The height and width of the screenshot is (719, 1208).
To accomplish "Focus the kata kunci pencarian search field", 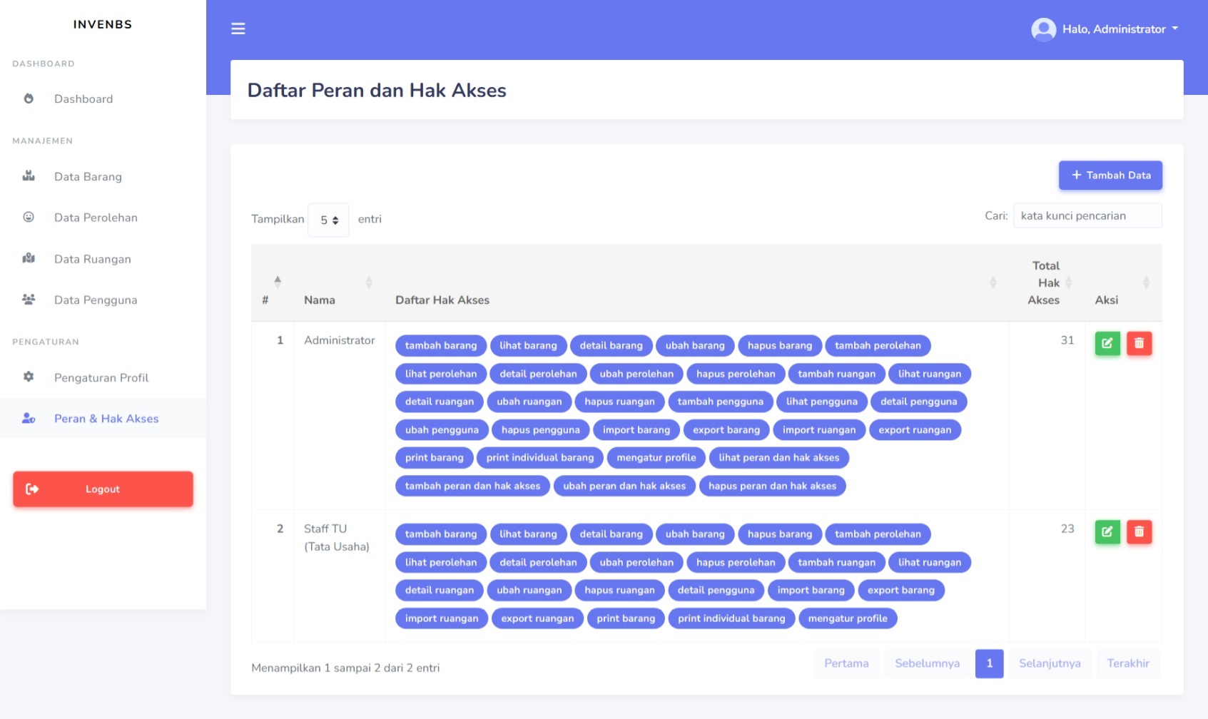I will (x=1087, y=216).
